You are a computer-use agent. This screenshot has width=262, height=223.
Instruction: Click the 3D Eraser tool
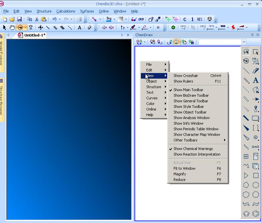click(90, 27)
